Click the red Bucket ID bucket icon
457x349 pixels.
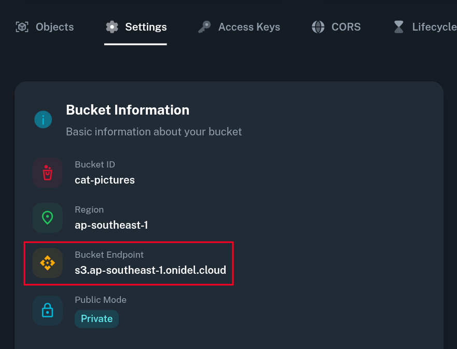(48, 173)
